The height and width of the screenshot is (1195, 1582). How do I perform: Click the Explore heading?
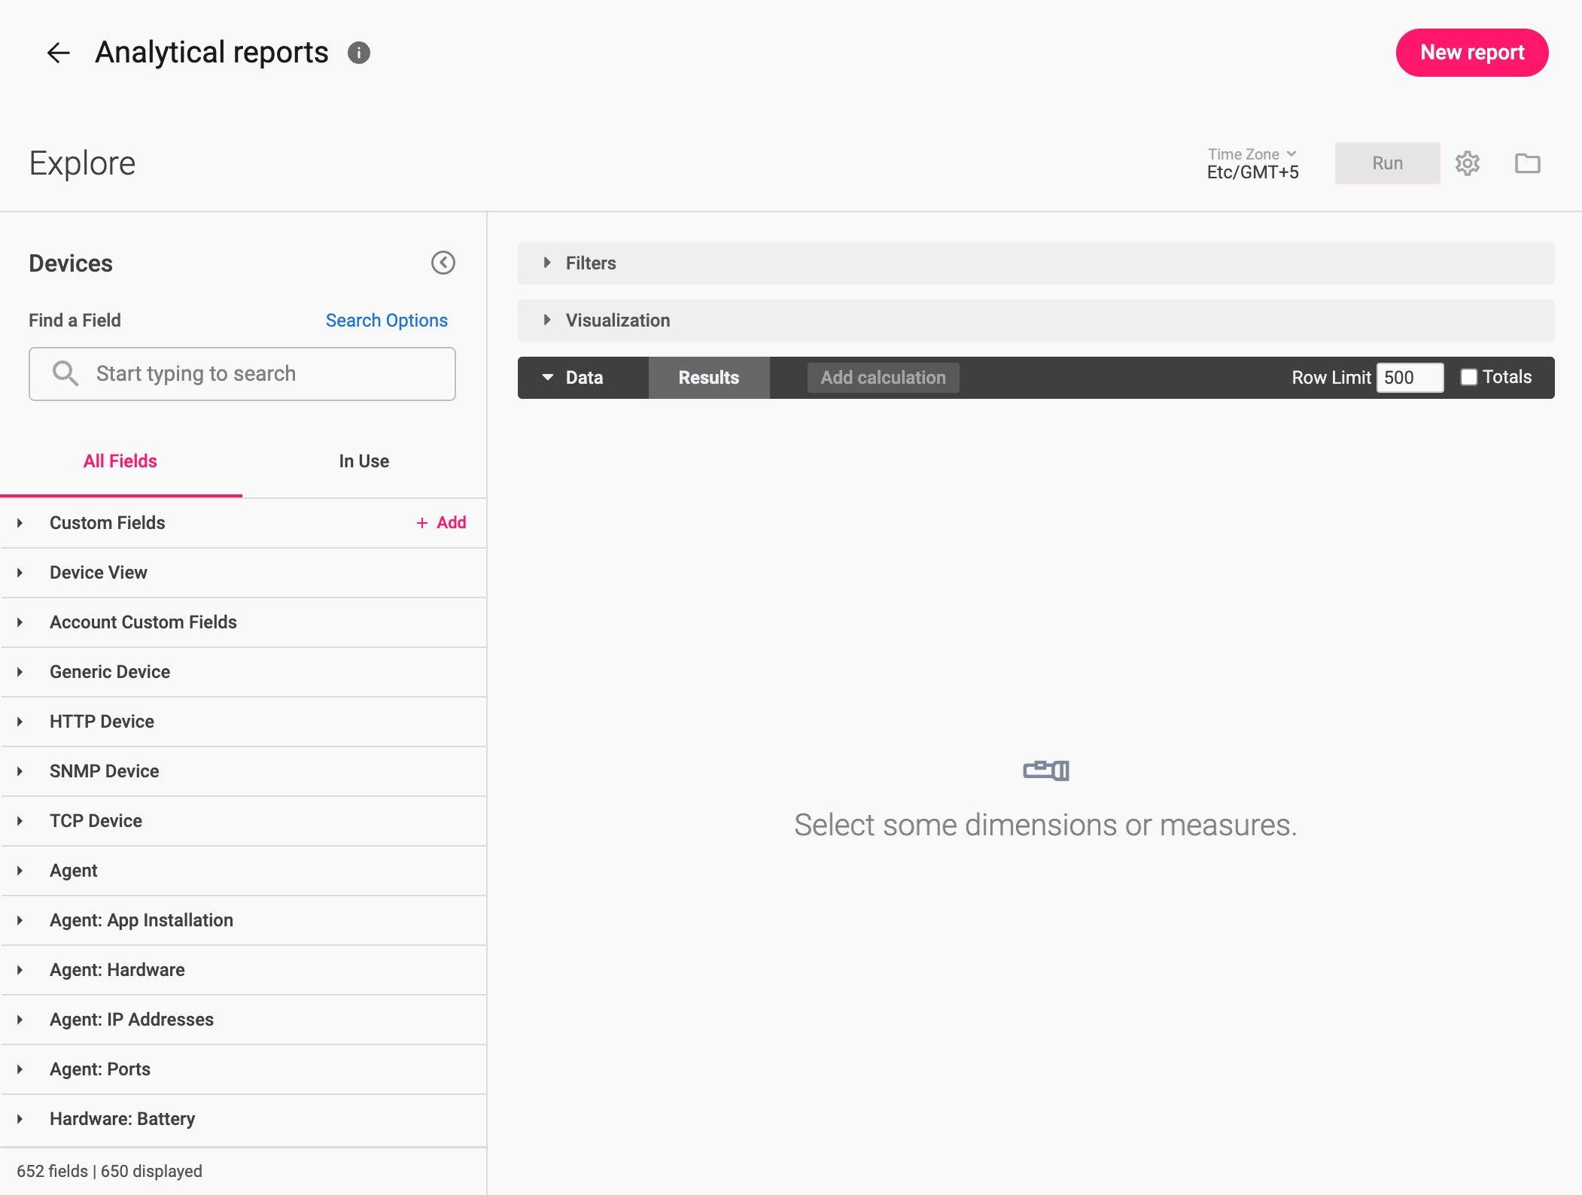click(82, 163)
